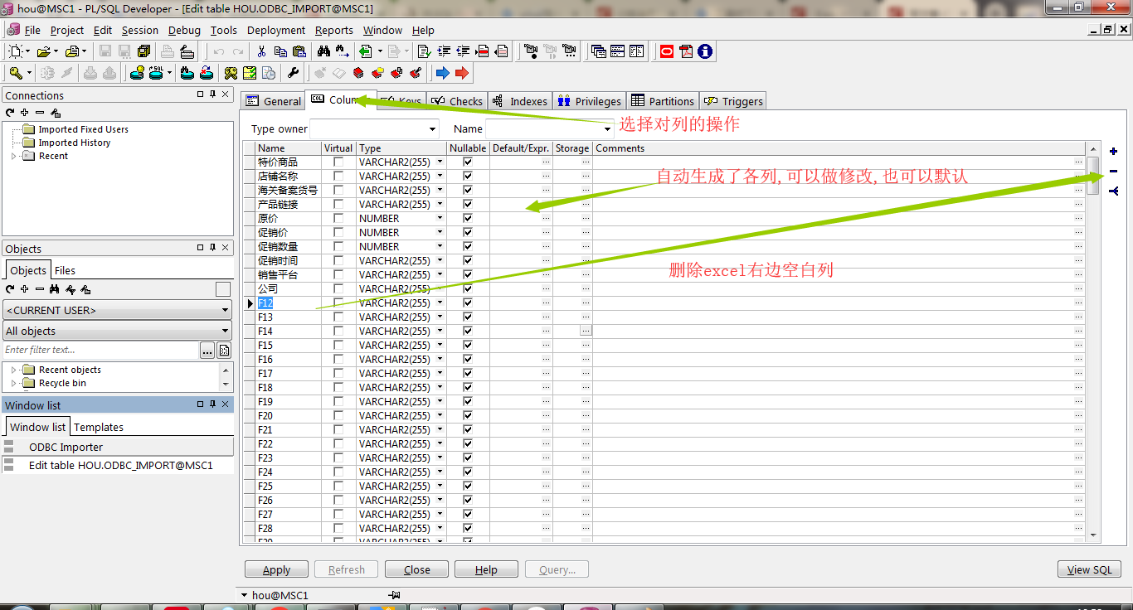
Task: Uncheck Nullable for column F12
Action: point(467,303)
